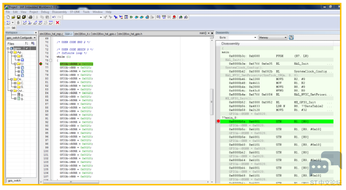Click the New document toolbar icon
The width and height of the screenshot is (346, 190).
click(8, 17)
